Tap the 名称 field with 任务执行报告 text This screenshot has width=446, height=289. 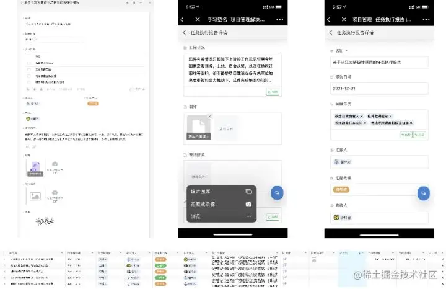click(379, 63)
